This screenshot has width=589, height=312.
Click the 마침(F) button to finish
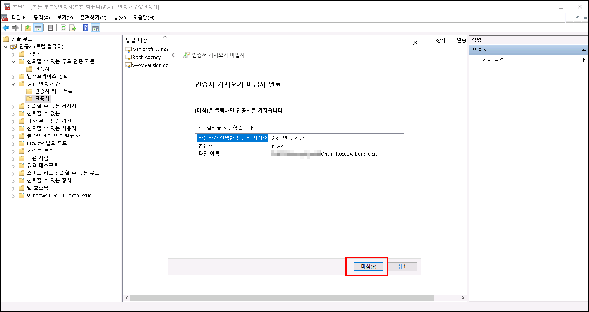click(x=368, y=266)
